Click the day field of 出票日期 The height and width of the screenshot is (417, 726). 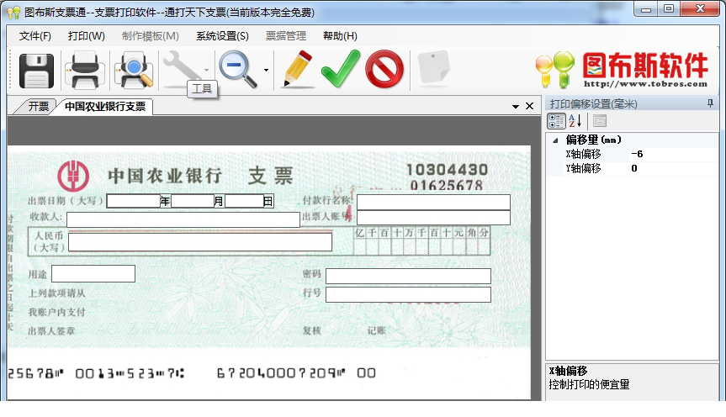point(244,201)
